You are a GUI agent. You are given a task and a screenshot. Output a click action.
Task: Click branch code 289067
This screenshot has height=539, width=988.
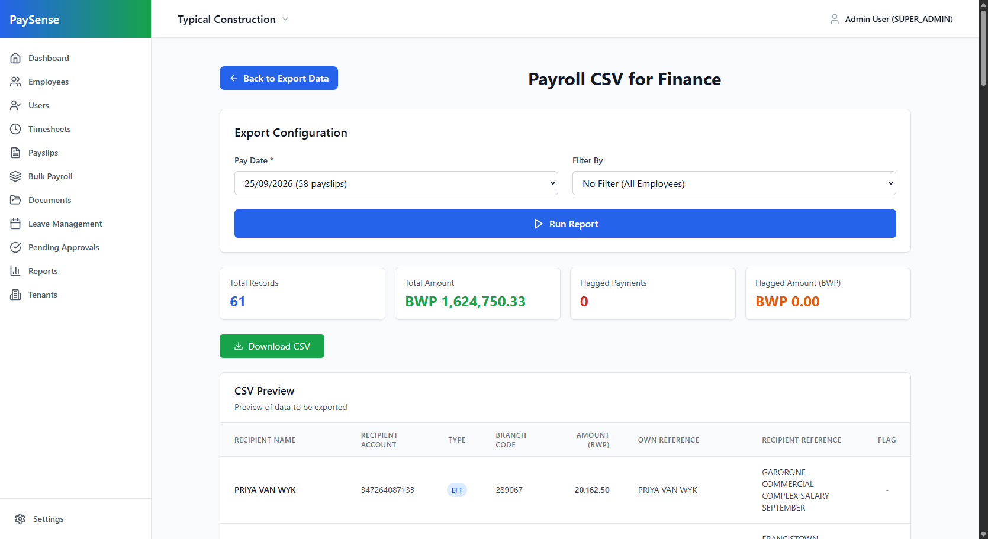(509, 490)
